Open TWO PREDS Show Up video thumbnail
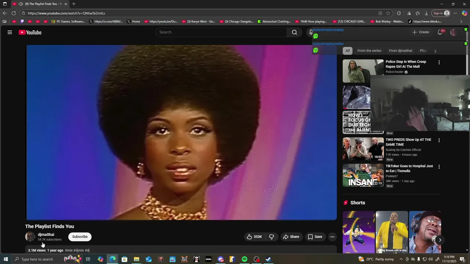 pyautogui.click(x=363, y=149)
